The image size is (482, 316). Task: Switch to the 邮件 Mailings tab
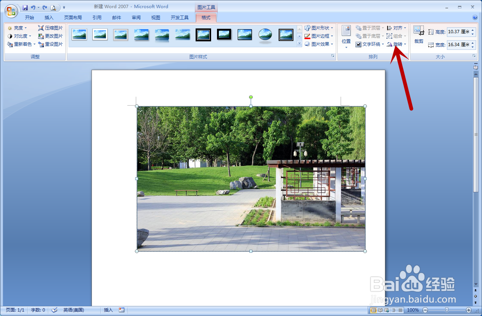point(117,18)
